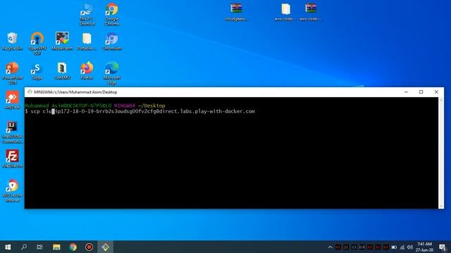
Task: Maximize the MINGW64 terminal window
Action: [421, 92]
